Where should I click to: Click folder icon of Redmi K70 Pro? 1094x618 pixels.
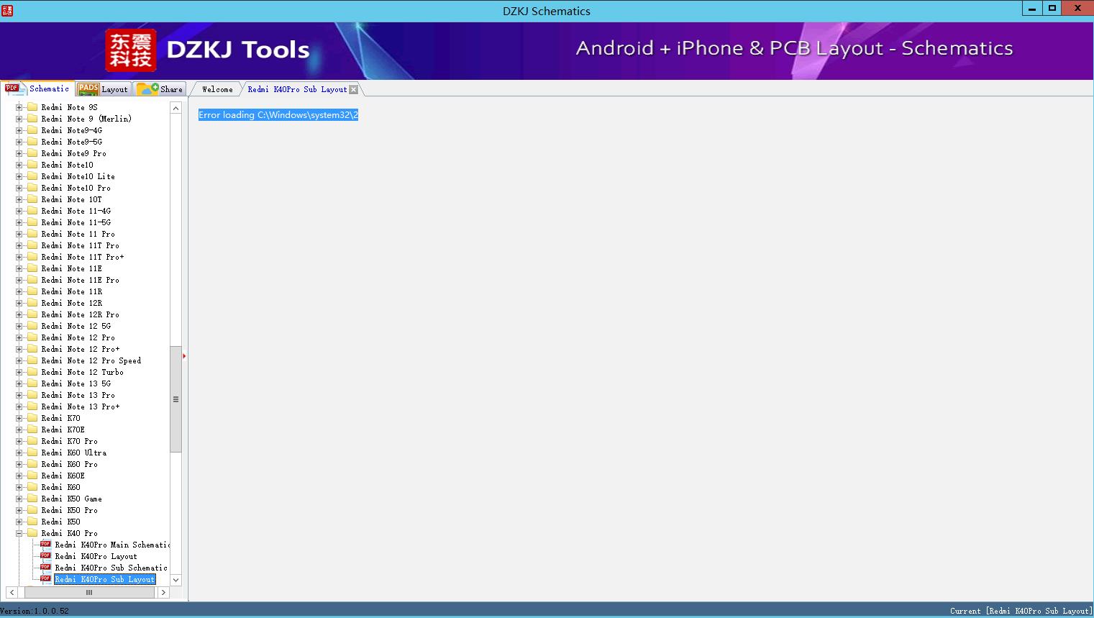point(32,441)
